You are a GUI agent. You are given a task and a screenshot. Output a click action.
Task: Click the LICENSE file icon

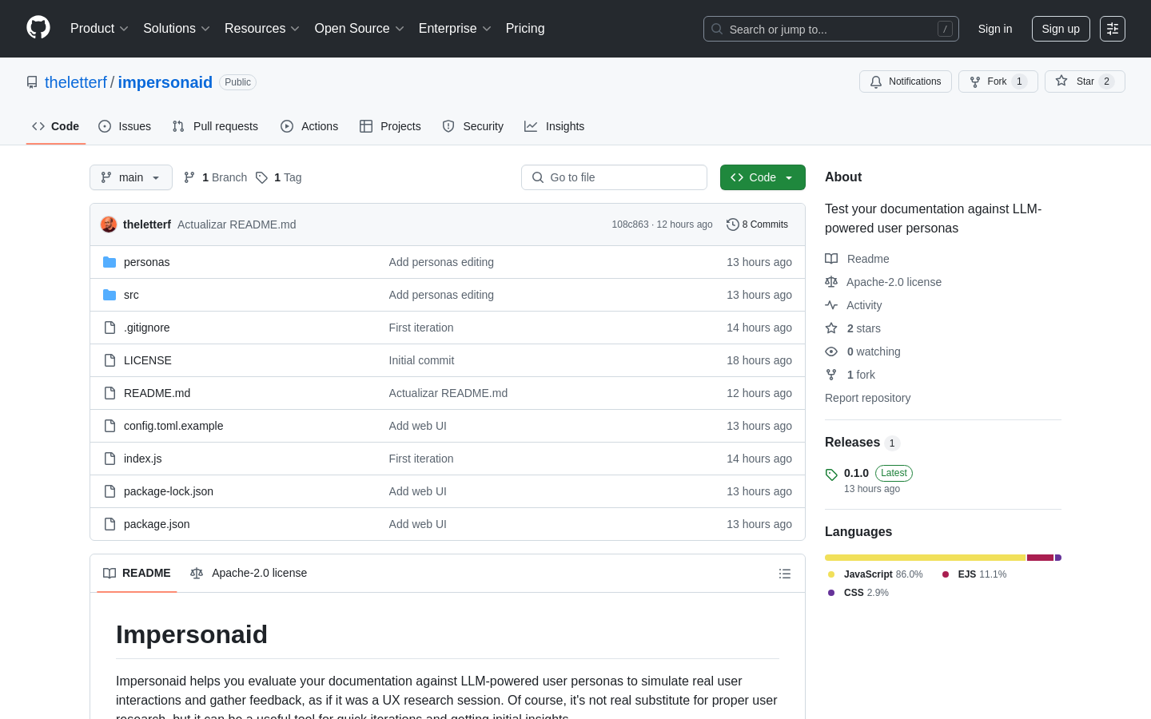coord(110,360)
